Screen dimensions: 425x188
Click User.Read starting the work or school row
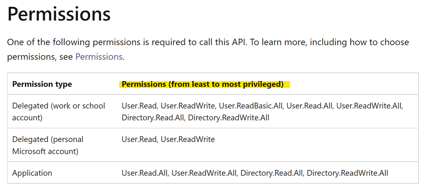pos(139,106)
